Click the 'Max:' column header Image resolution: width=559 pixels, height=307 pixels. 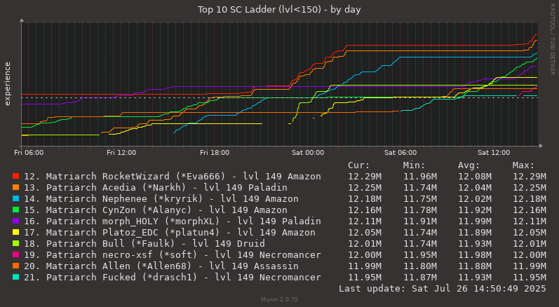click(x=524, y=165)
